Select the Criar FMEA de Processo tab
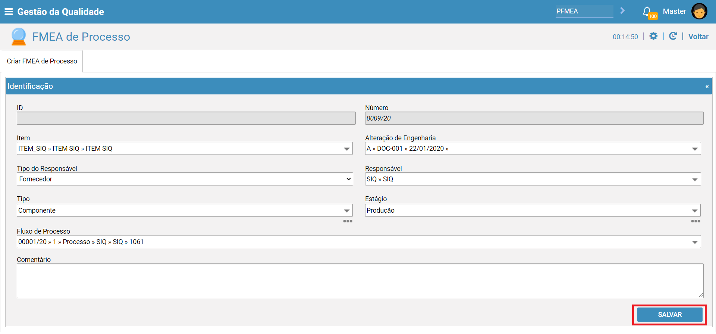 click(42, 61)
